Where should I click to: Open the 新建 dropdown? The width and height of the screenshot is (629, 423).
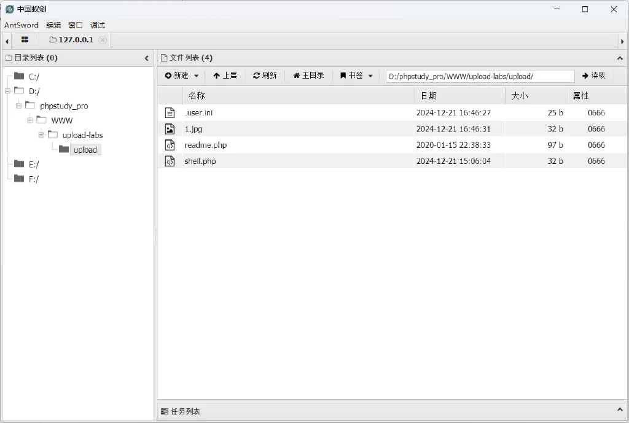click(x=182, y=76)
